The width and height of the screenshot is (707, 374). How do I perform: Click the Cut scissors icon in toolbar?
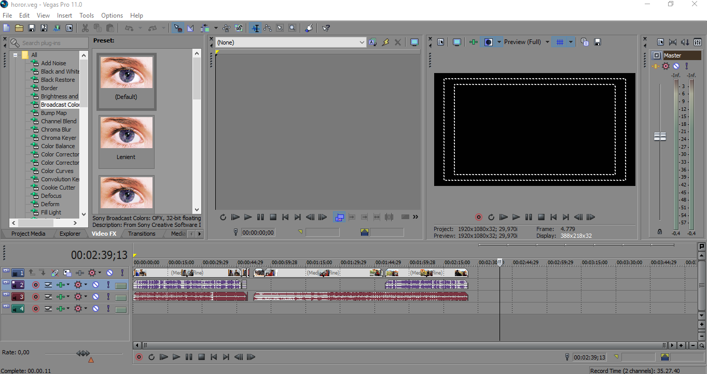pyautogui.click(x=85, y=28)
